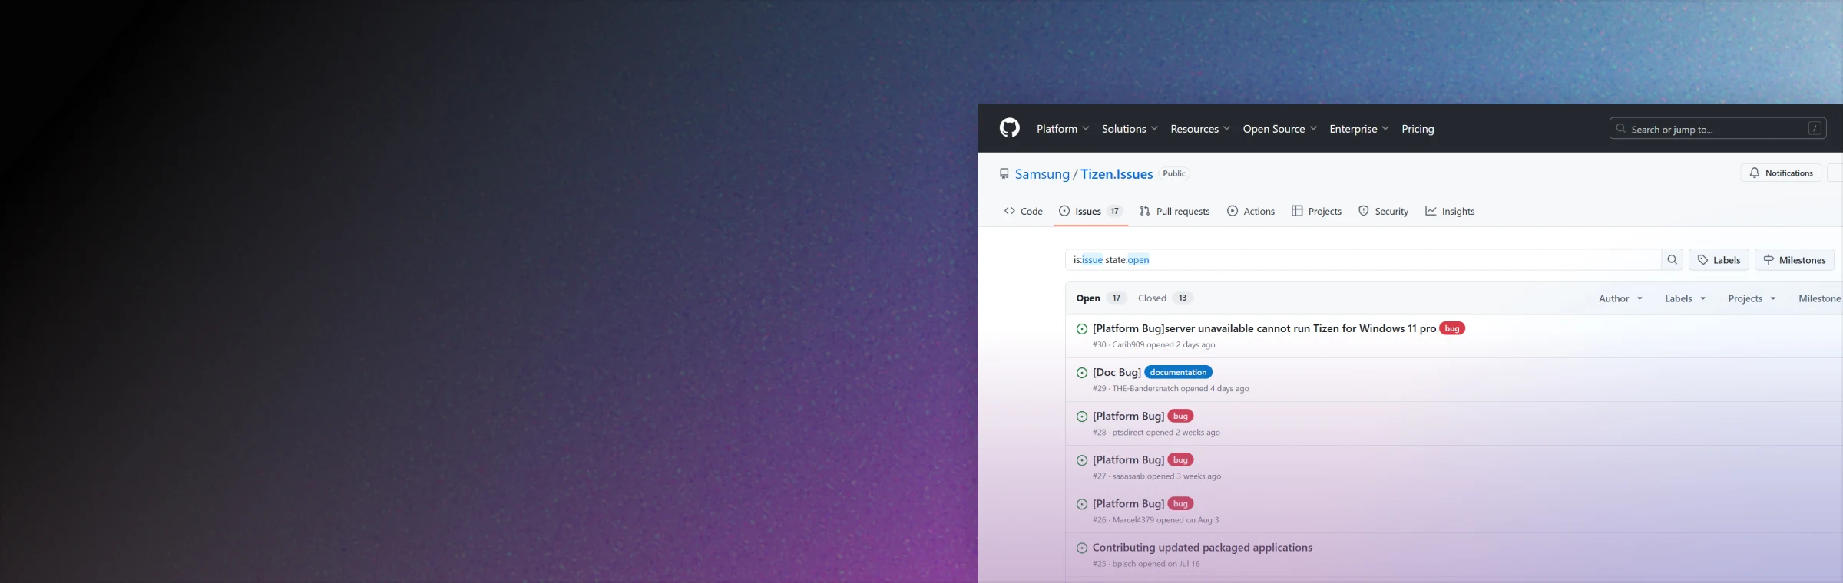
Task: Click the bell icon in Notifications
Action: 1754,173
